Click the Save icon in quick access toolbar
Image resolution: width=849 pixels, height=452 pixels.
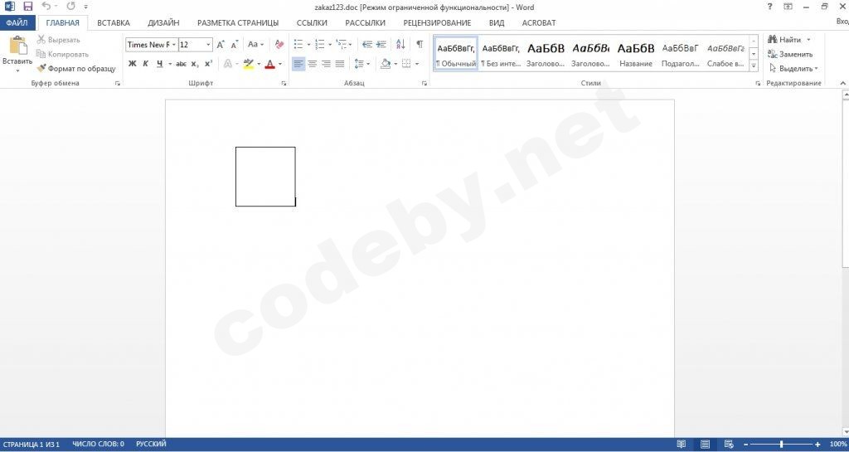tap(27, 7)
